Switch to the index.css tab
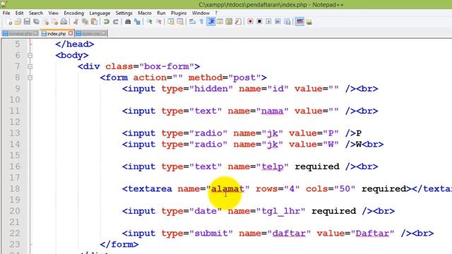Image resolution: width=452 pixels, height=254 pixels. (91, 34)
